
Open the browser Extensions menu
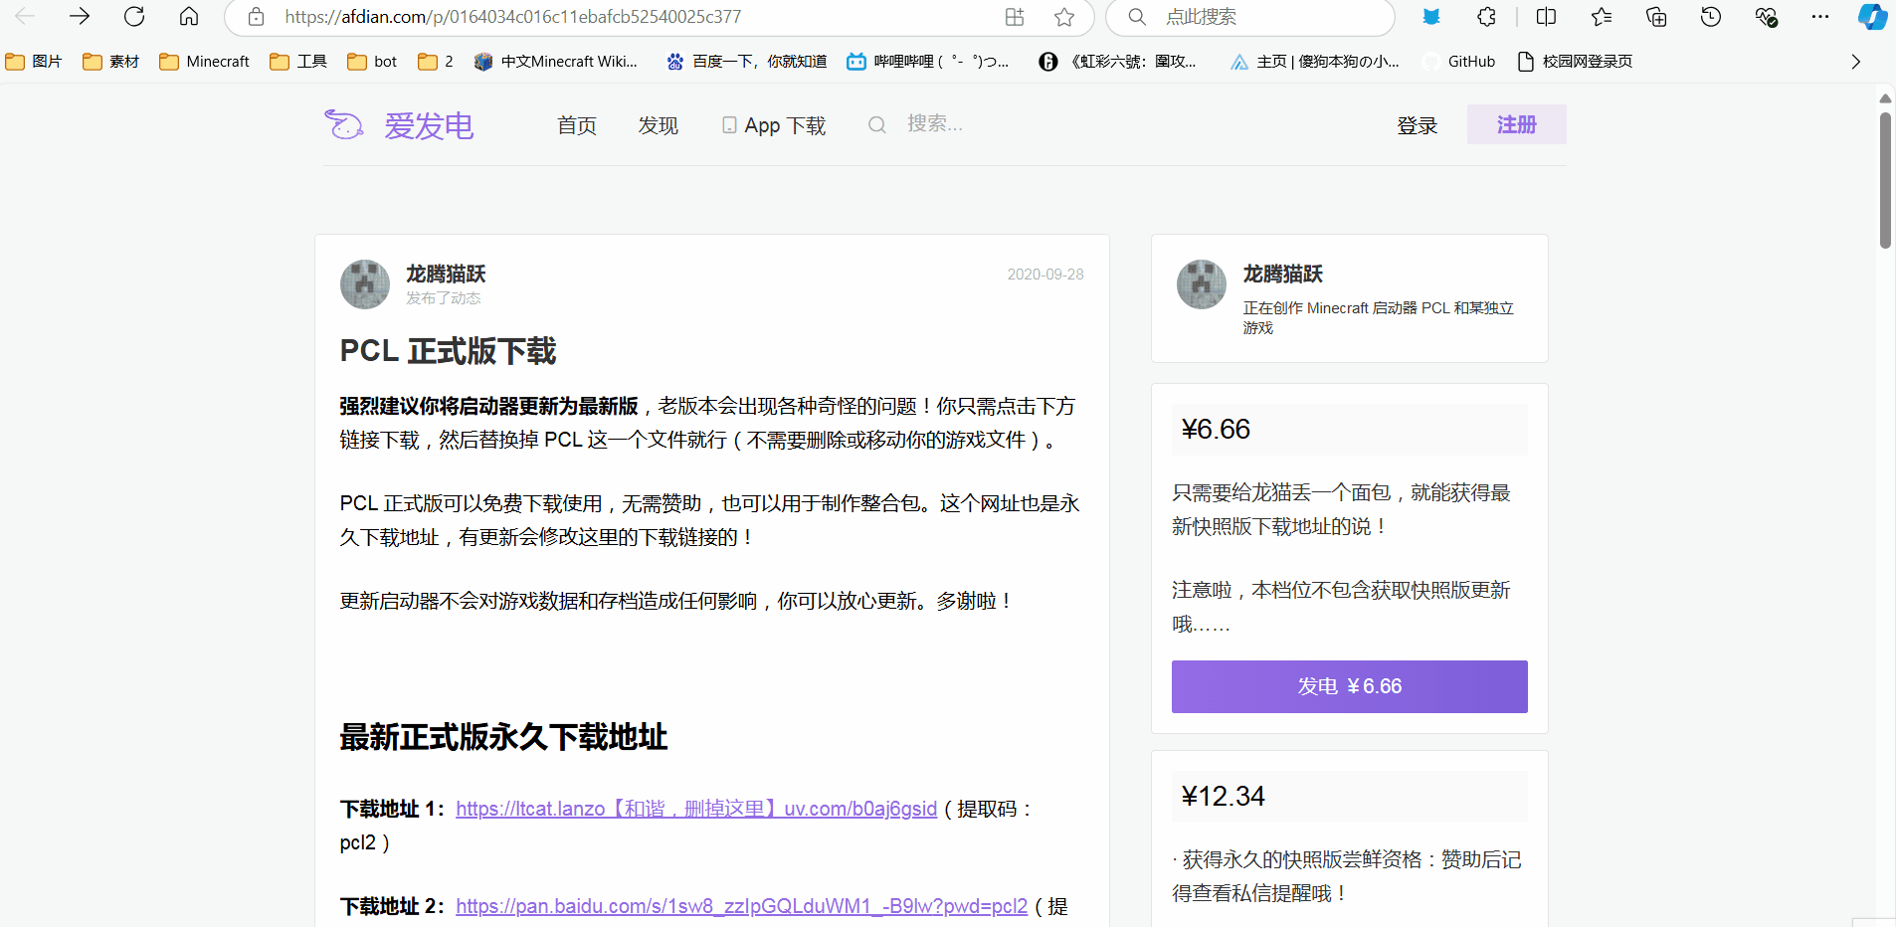click(1486, 17)
